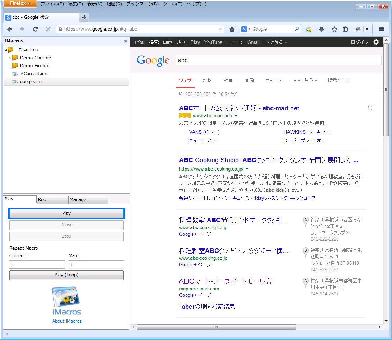Click the ログイン link

tap(360, 42)
